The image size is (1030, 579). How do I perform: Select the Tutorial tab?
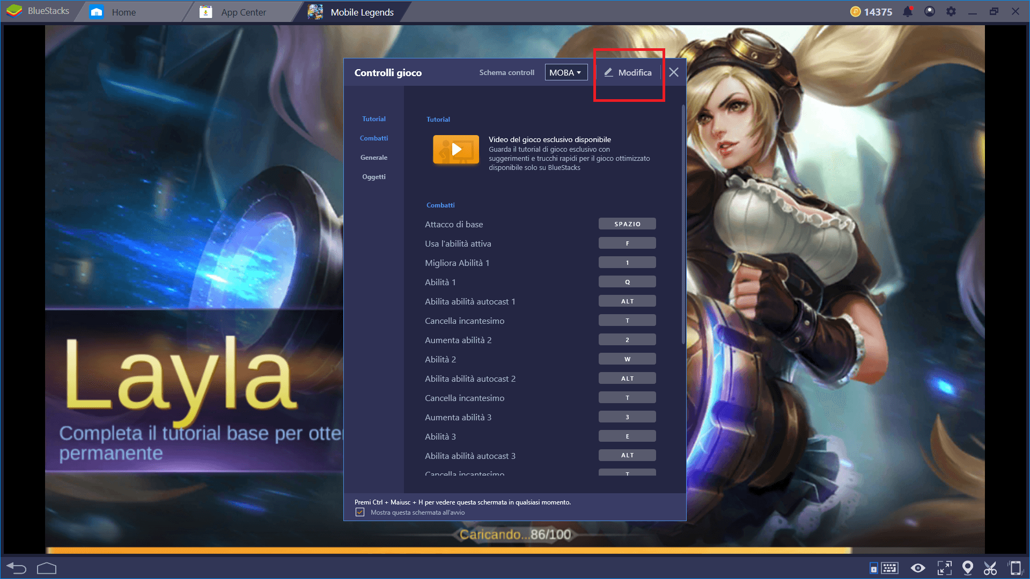[373, 119]
